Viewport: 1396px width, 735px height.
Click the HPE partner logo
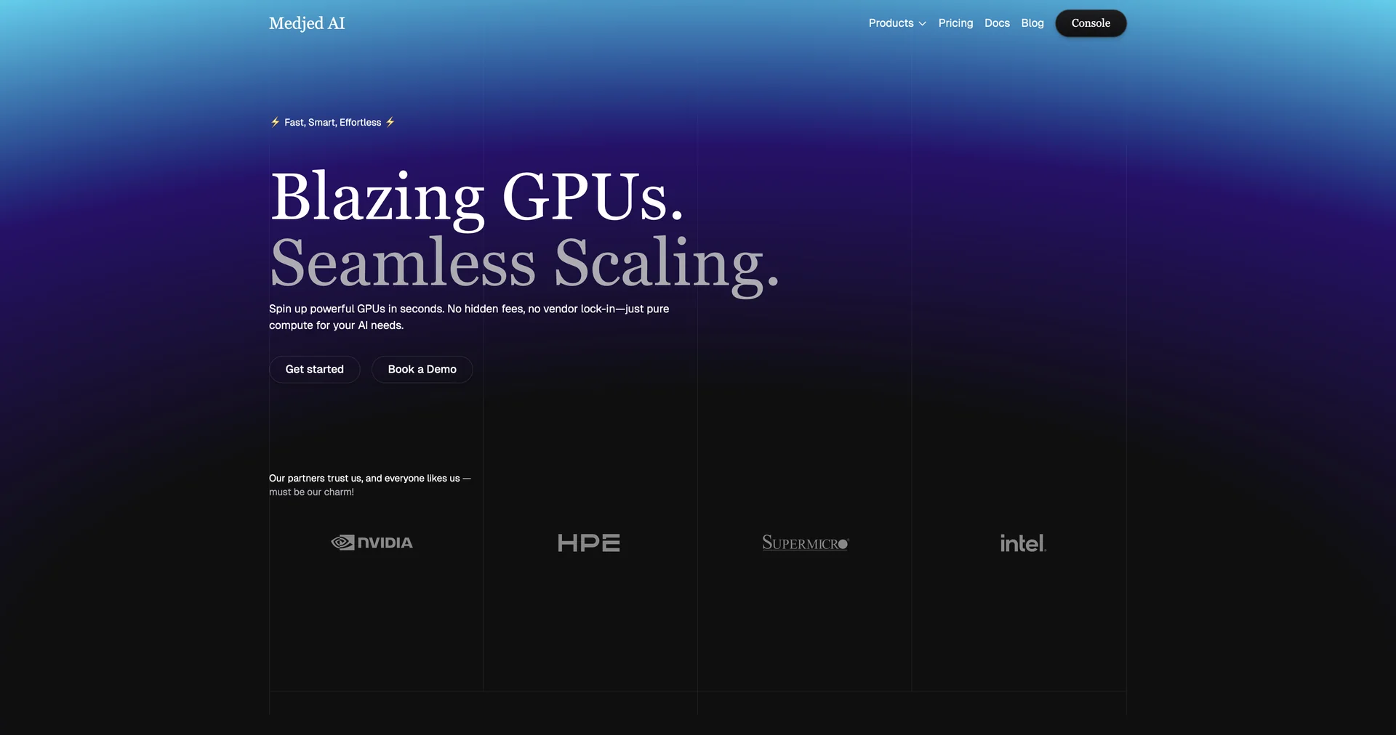pyautogui.click(x=589, y=543)
